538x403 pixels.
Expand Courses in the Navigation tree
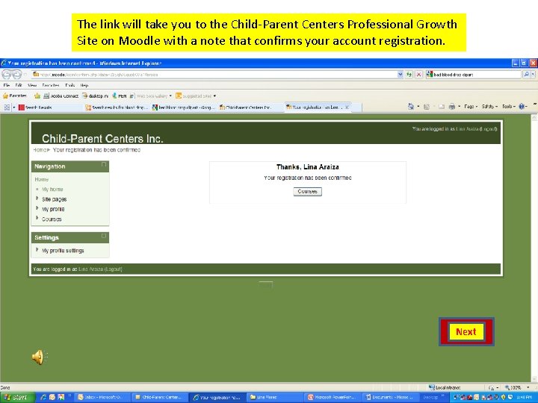click(x=37, y=219)
